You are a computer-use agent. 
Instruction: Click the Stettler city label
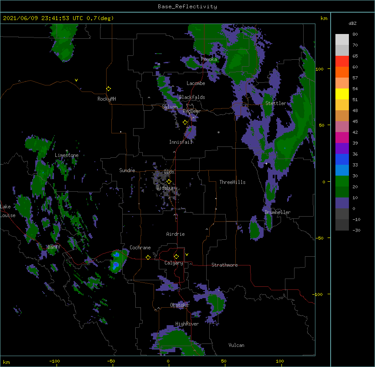coord(276,103)
